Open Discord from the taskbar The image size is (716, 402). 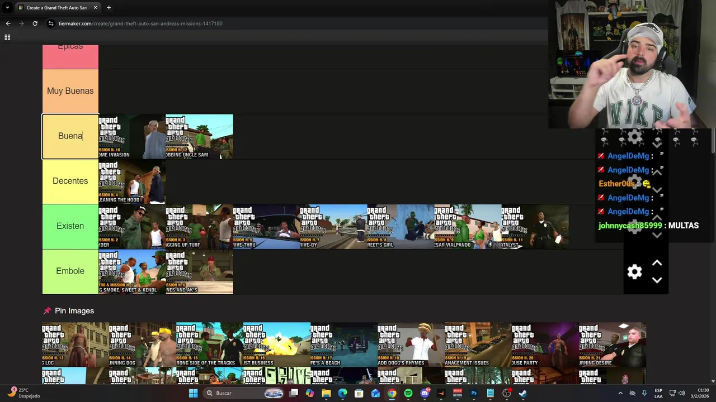(x=425, y=393)
